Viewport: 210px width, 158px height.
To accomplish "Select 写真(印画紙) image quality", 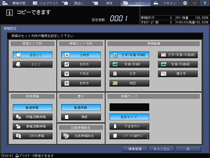I will (x=178, y=64).
